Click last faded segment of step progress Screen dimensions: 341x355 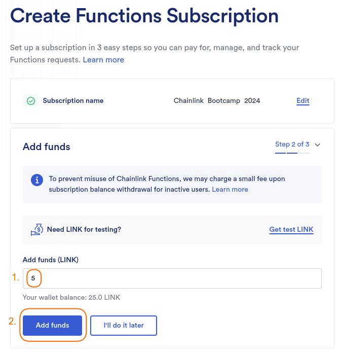click(304, 153)
